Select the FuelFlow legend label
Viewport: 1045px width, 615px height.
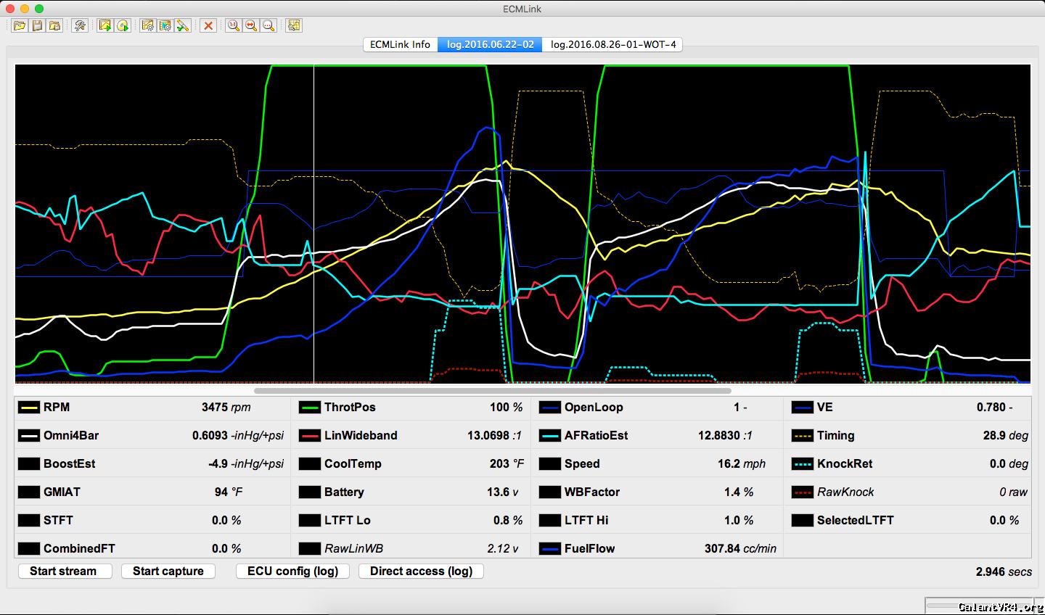[589, 549]
